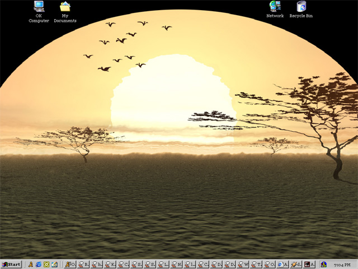Launch AIM from quick launch running-man icon
Viewport: 358px width, 269px height.
pyautogui.click(x=31, y=264)
